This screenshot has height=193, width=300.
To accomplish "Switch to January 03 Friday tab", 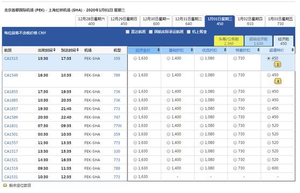I will (280, 21).
